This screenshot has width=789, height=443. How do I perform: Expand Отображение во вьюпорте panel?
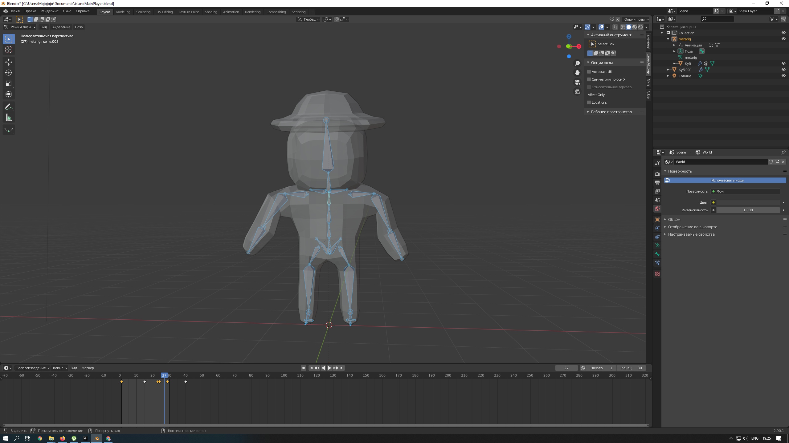click(692, 227)
